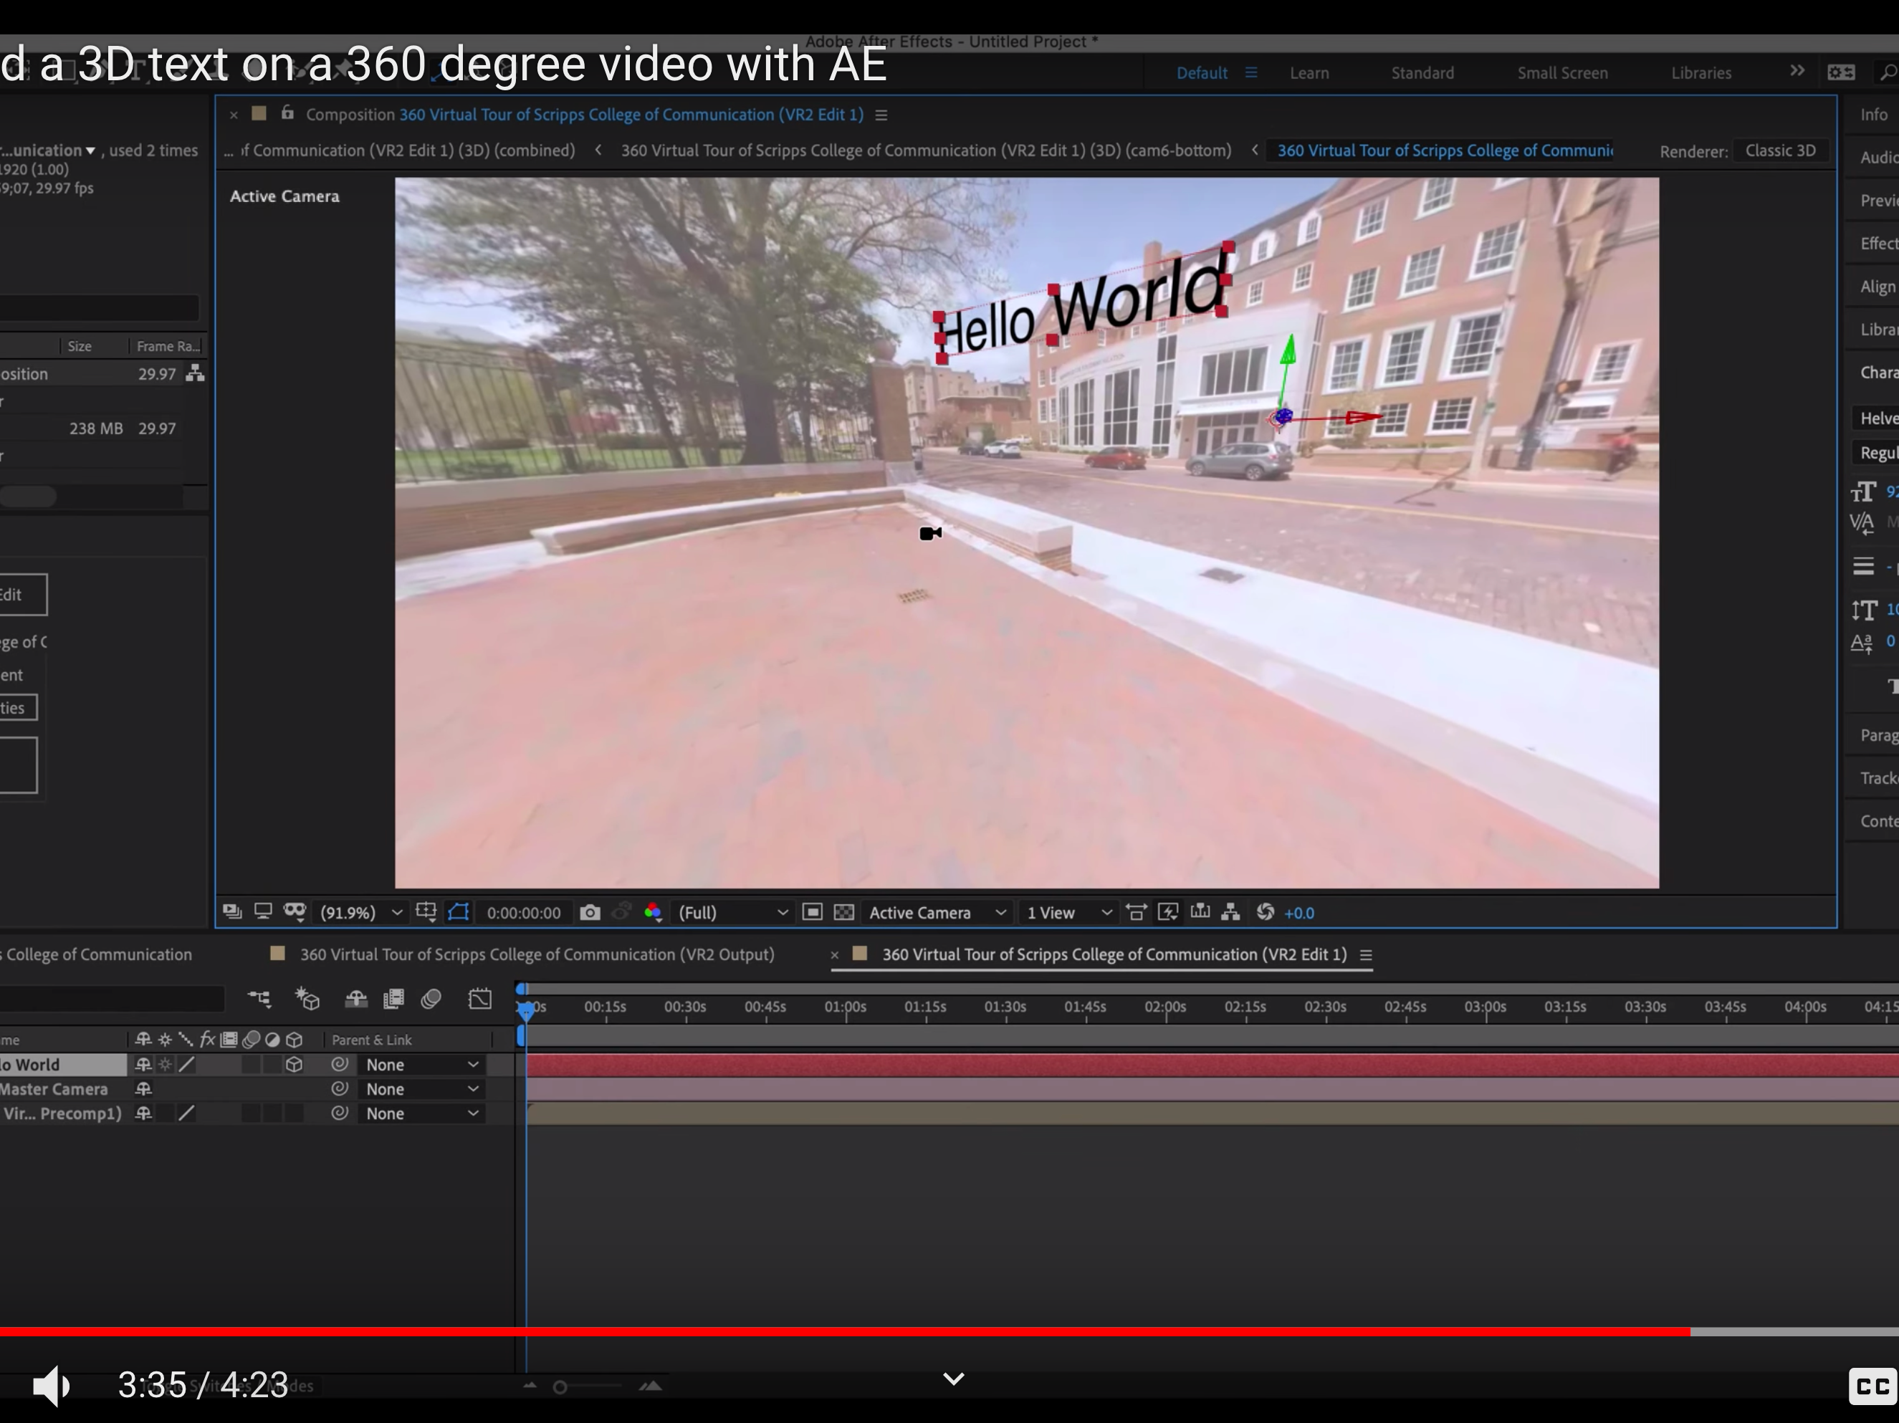
Task: Open resolution dropdown showing (Full)
Action: click(x=732, y=912)
